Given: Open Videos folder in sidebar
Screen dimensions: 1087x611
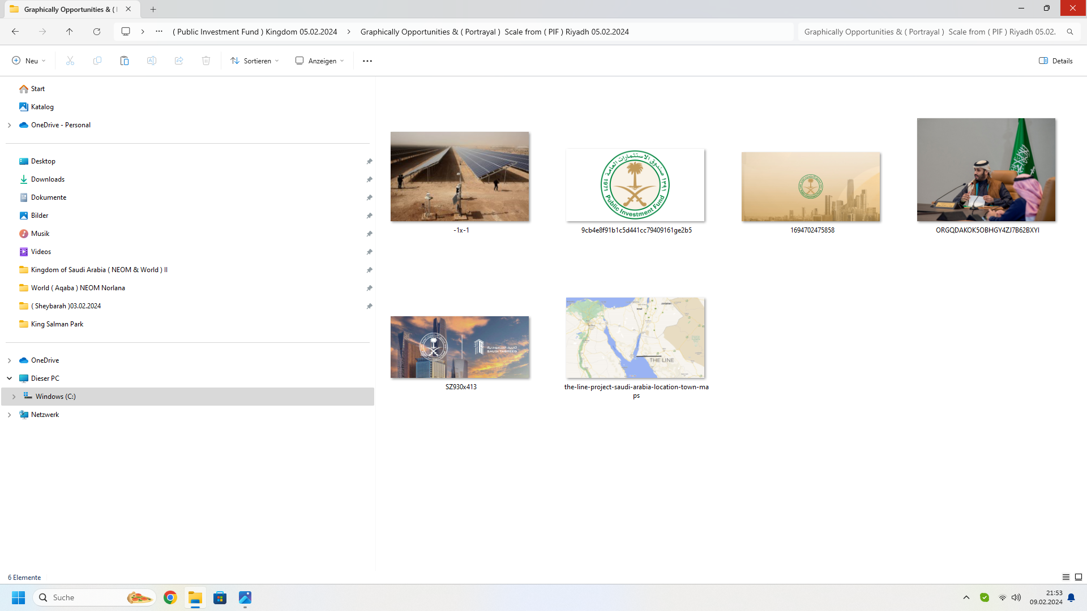Looking at the screenshot, I should [x=35, y=252].
